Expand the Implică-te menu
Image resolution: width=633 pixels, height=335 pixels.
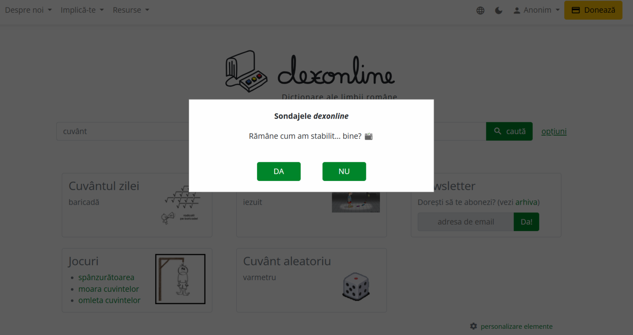(82, 10)
